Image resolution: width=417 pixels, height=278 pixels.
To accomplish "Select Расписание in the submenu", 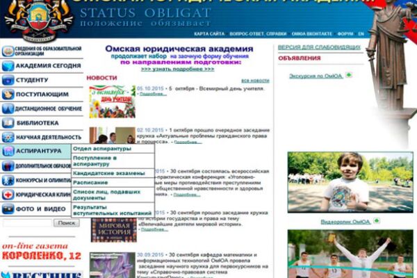I will [90, 183].
